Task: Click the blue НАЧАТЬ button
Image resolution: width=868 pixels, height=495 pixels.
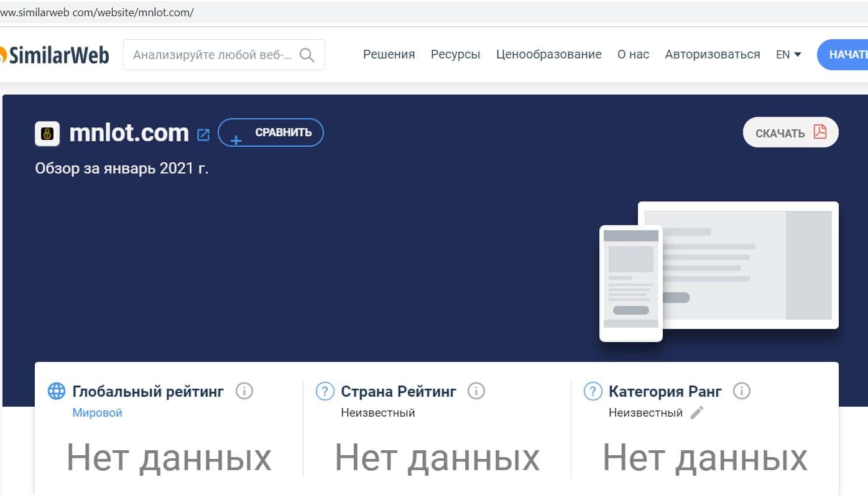Action: 843,55
